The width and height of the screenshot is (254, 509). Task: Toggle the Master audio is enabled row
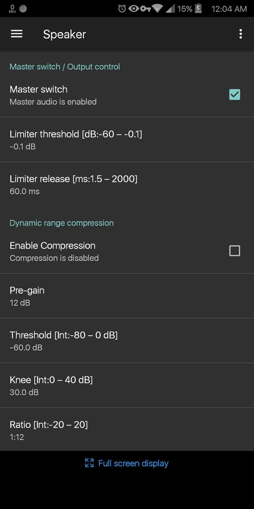(127, 95)
